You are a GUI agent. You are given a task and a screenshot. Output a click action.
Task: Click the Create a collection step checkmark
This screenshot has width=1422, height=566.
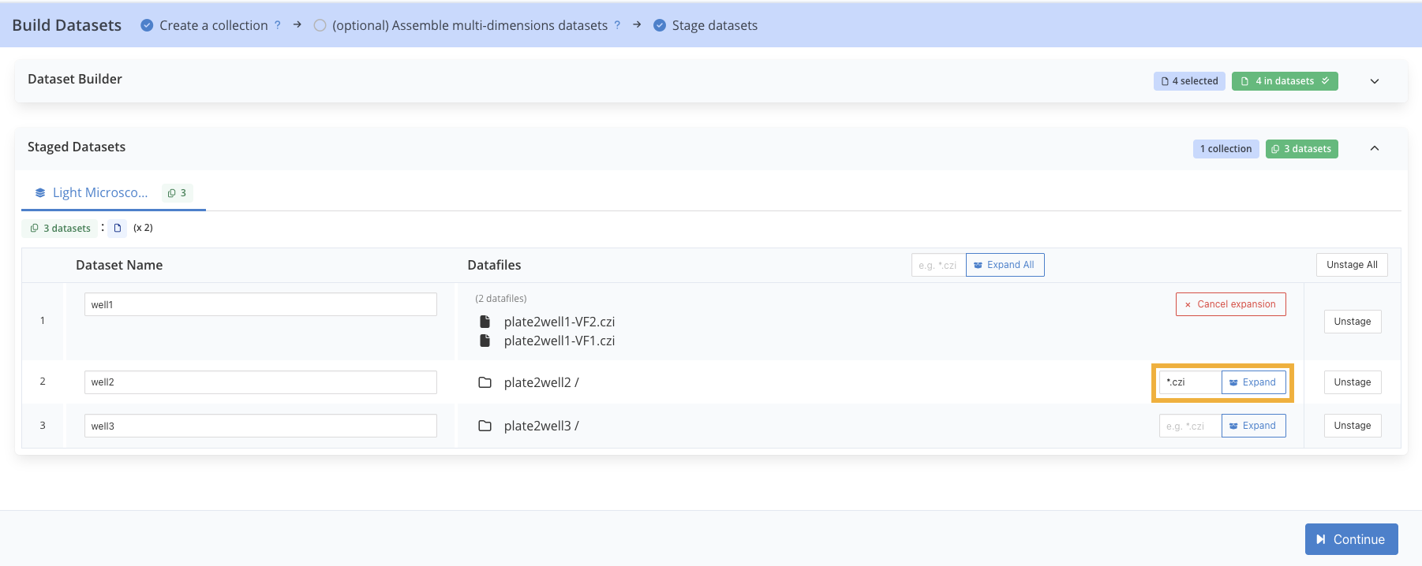tap(147, 25)
